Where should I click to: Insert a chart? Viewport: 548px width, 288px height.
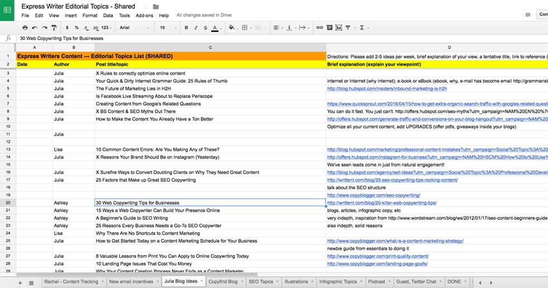[339, 27]
